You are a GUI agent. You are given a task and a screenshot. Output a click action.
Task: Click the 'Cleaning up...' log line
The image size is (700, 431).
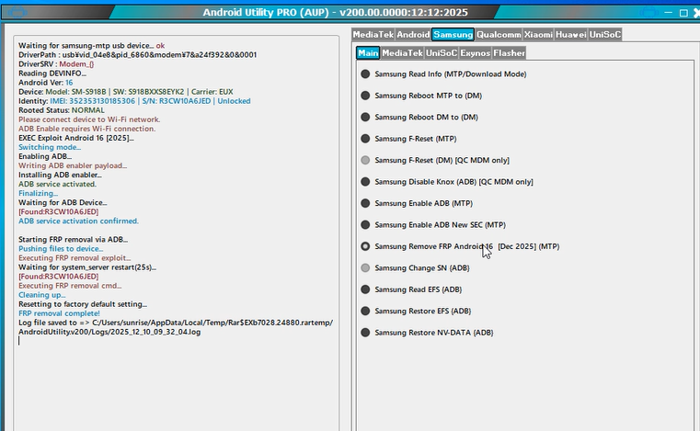point(42,295)
